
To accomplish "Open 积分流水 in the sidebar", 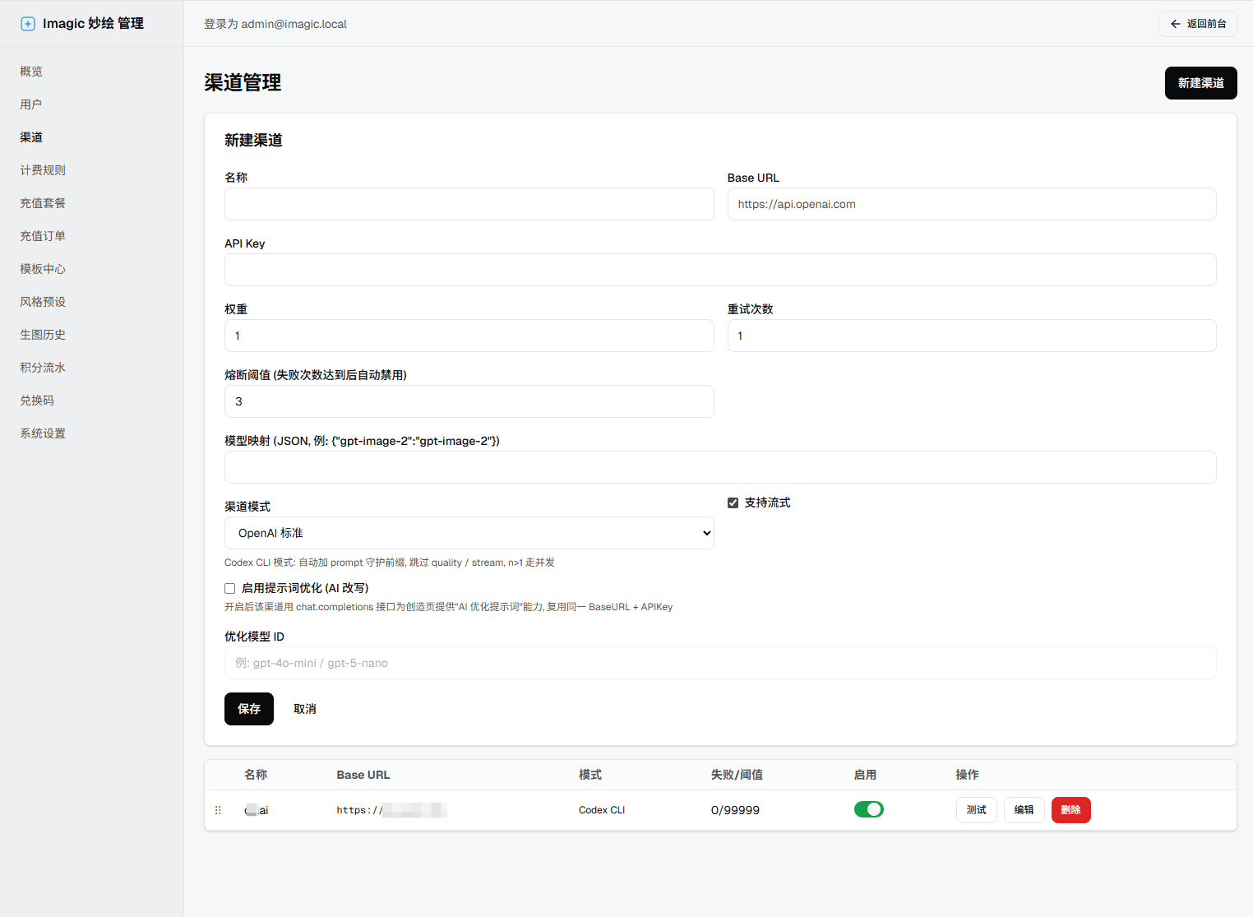I will pyautogui.click(x=43, y=368).
